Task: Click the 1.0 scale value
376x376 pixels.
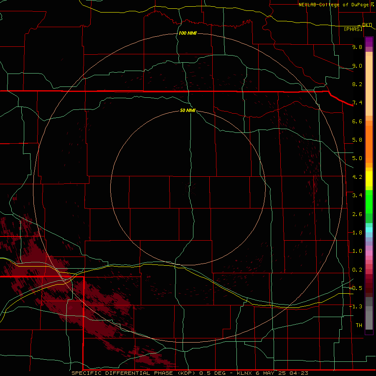Action: pos(357,251)
